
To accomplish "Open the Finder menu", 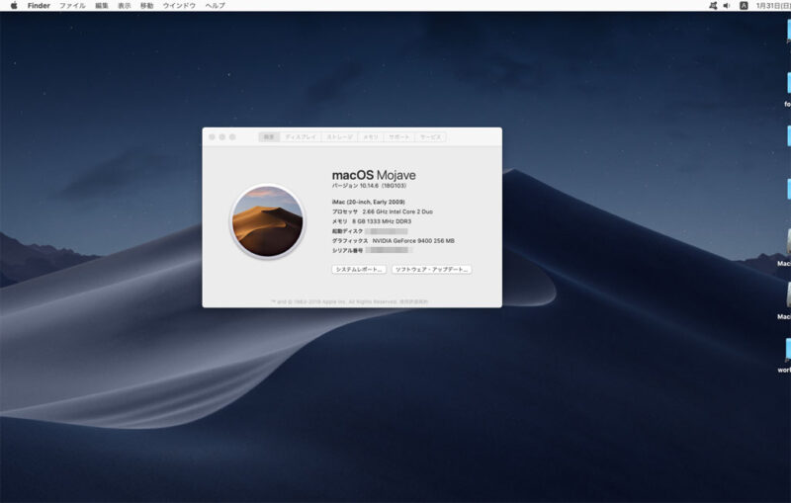I will coord(39,6).
